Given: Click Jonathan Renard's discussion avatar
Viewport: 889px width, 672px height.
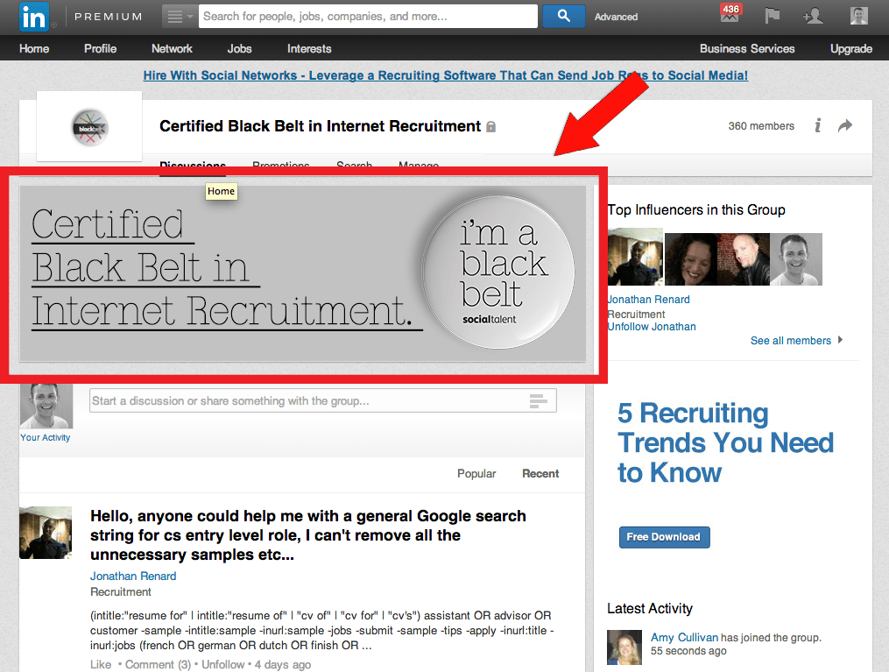Looking at the screenshot, I should pyautogui.click(x=46, y=533).
